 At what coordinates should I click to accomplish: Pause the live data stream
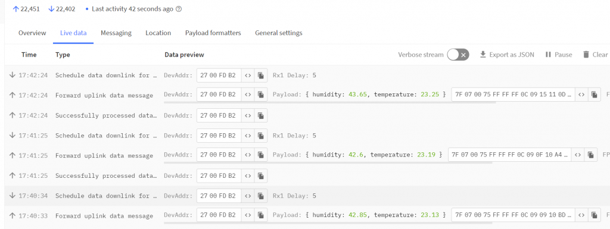tap(559, 55)
